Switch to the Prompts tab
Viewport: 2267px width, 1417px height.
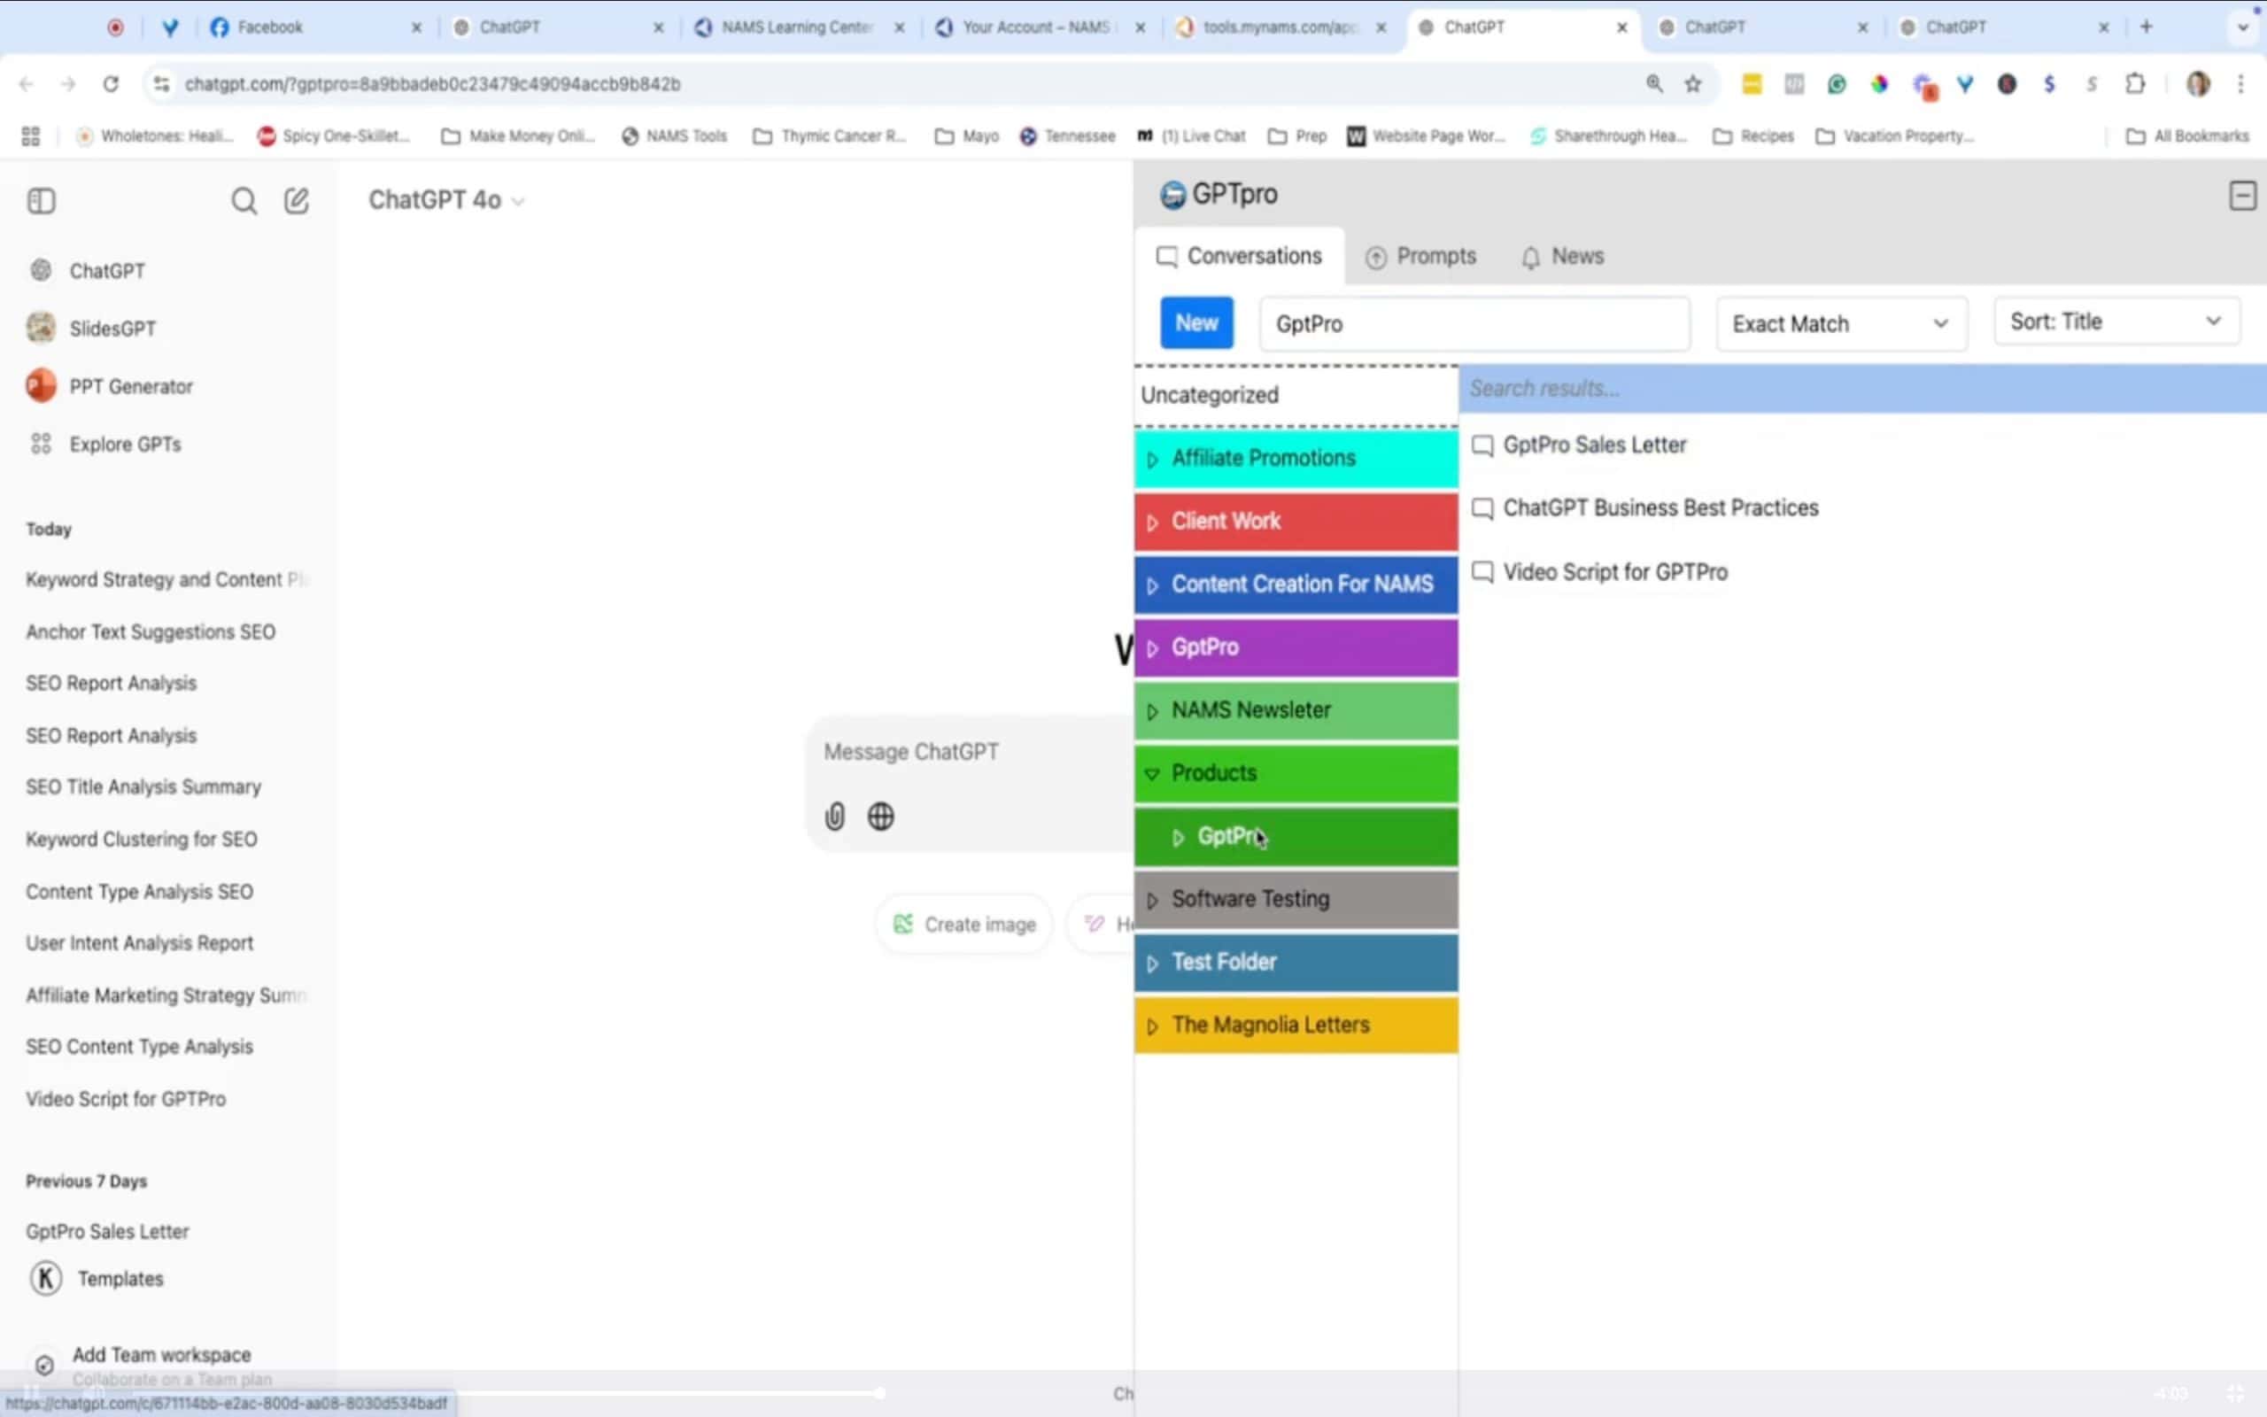pyautogui.click(x=1421, y=256)
